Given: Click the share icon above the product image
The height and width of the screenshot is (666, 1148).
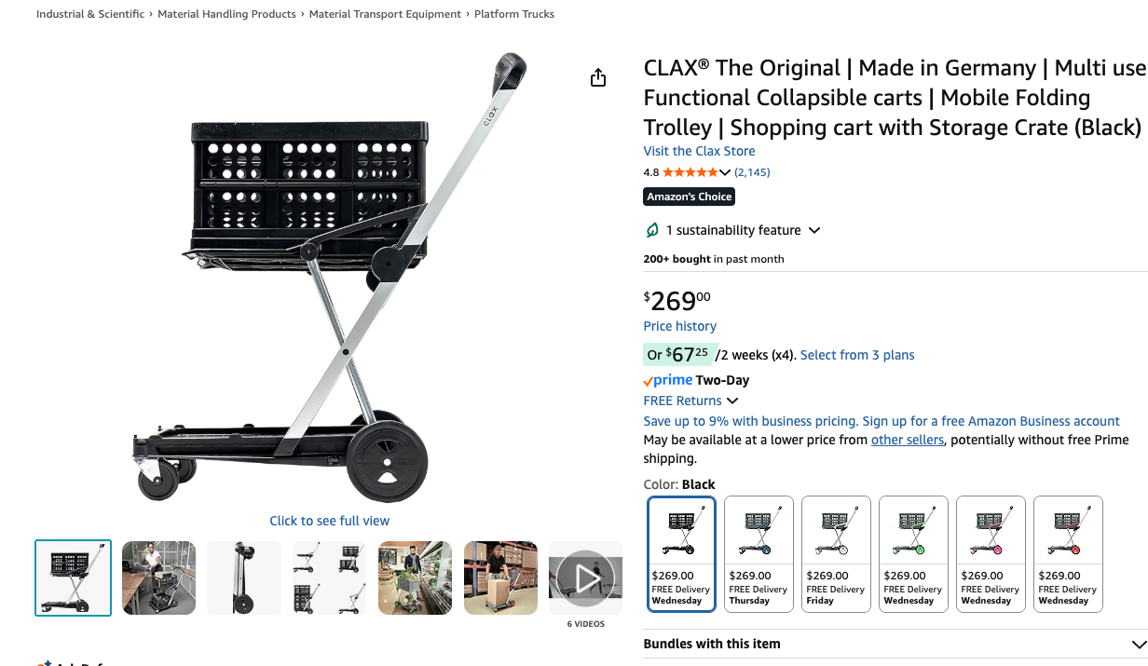Looking at the screenshot, I should pyautogui.click(x=598, y=78).
